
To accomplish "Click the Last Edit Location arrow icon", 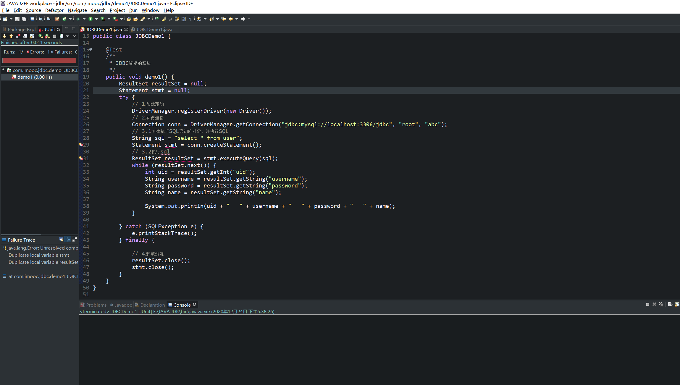I will pyautogui.click(x=224, y=19).
